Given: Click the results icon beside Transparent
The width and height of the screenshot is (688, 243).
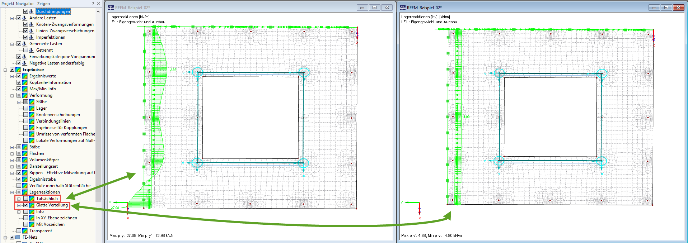Looking at the screenshot, I should click(x=25, y=231).
